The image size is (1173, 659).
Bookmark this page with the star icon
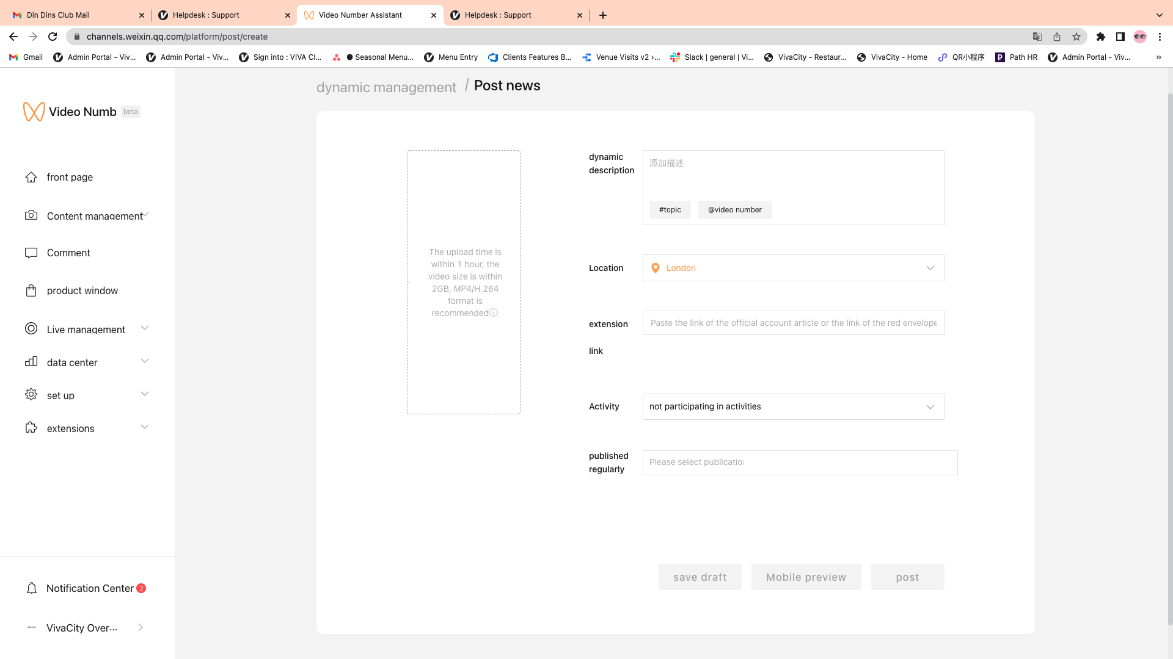[1076, 37]
